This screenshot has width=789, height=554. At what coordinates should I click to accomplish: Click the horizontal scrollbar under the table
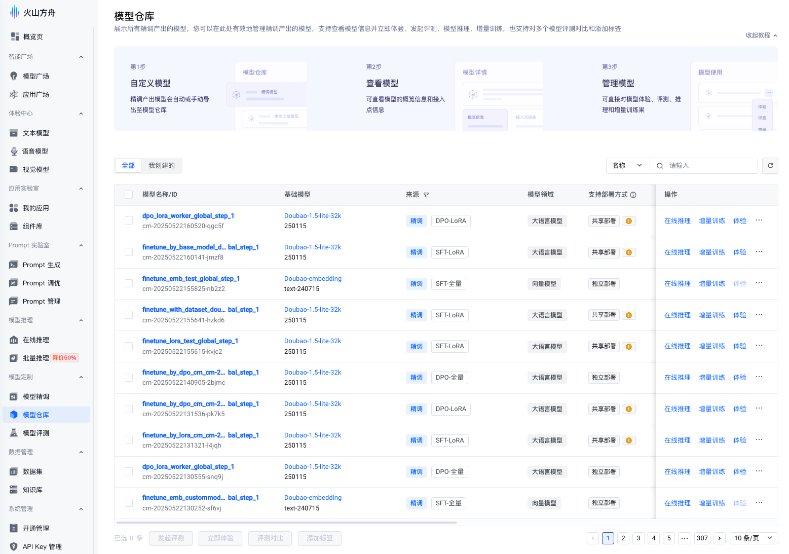coord(286,522)
